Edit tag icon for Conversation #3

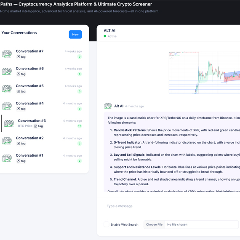[35, 126]
